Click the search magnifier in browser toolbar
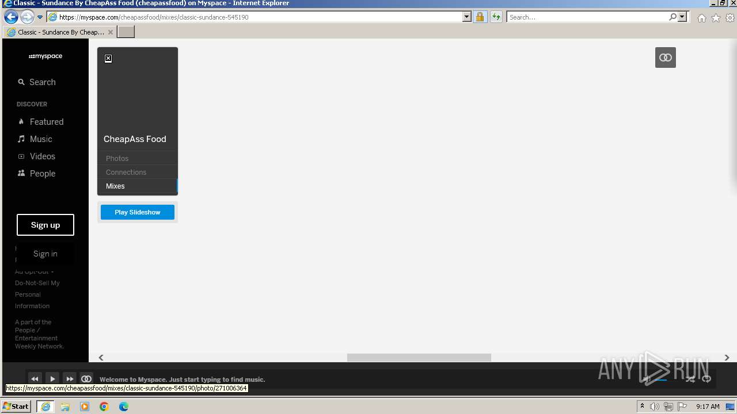737x414 pixels. pyautogui.click(x=673, y=17)
